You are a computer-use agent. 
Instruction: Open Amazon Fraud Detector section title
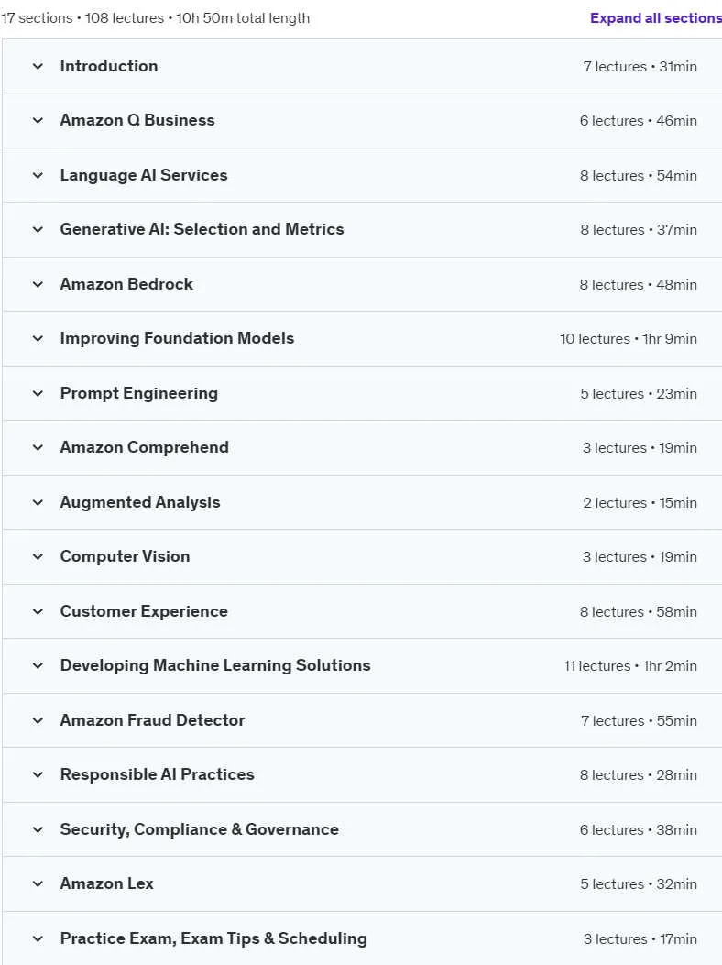click(x=152, y=720)
